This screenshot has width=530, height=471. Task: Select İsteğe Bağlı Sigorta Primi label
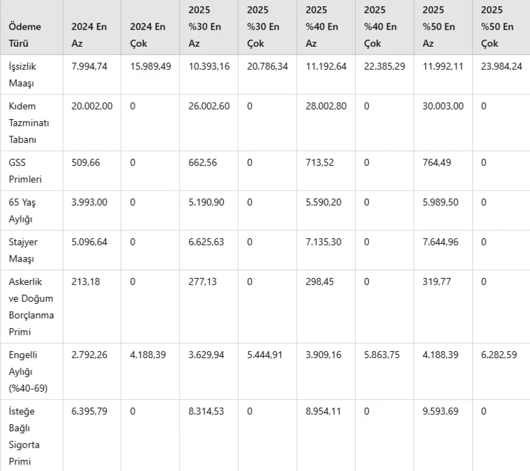(24, 436)
